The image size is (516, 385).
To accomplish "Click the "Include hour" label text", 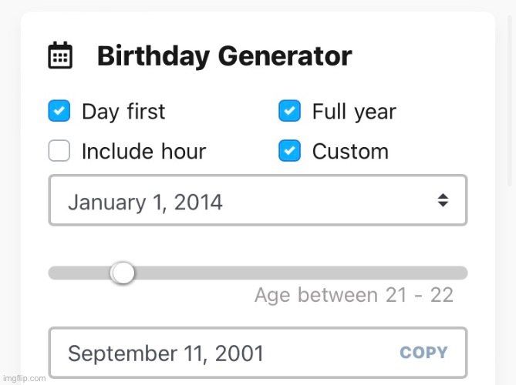I will (143, 151).
